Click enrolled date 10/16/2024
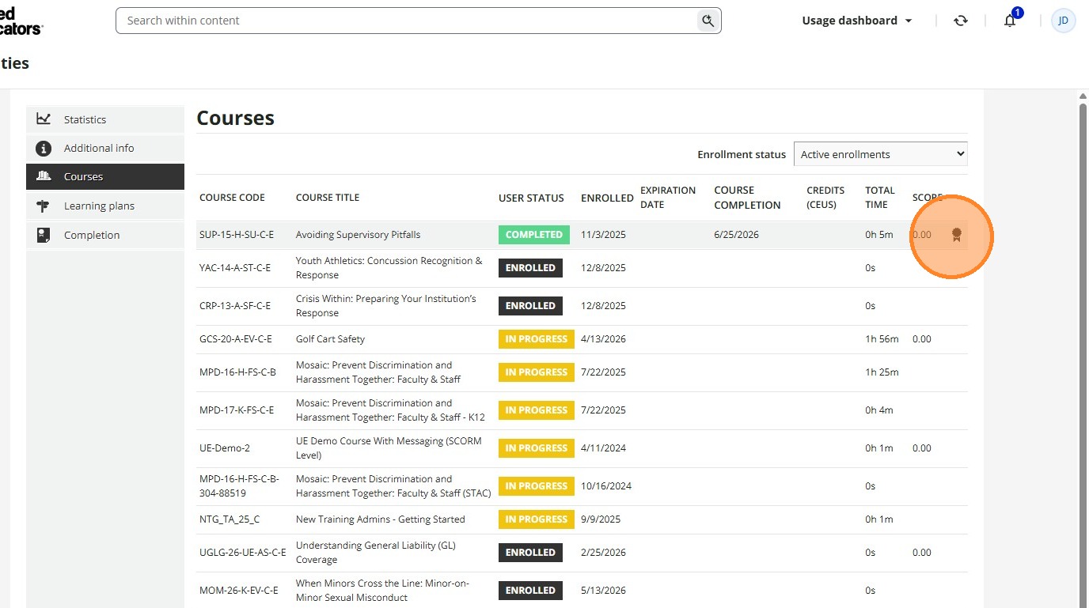Screen dimensions: 1089x608 (606, 486)
